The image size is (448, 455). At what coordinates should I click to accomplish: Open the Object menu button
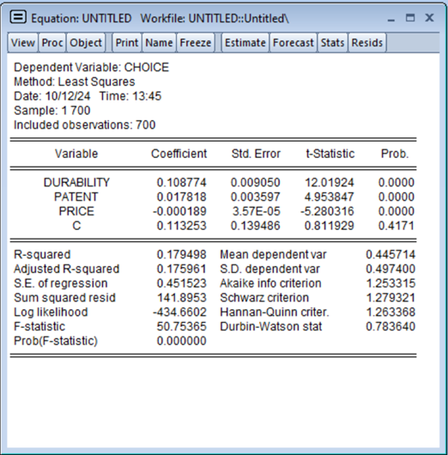tap(86, 43)
